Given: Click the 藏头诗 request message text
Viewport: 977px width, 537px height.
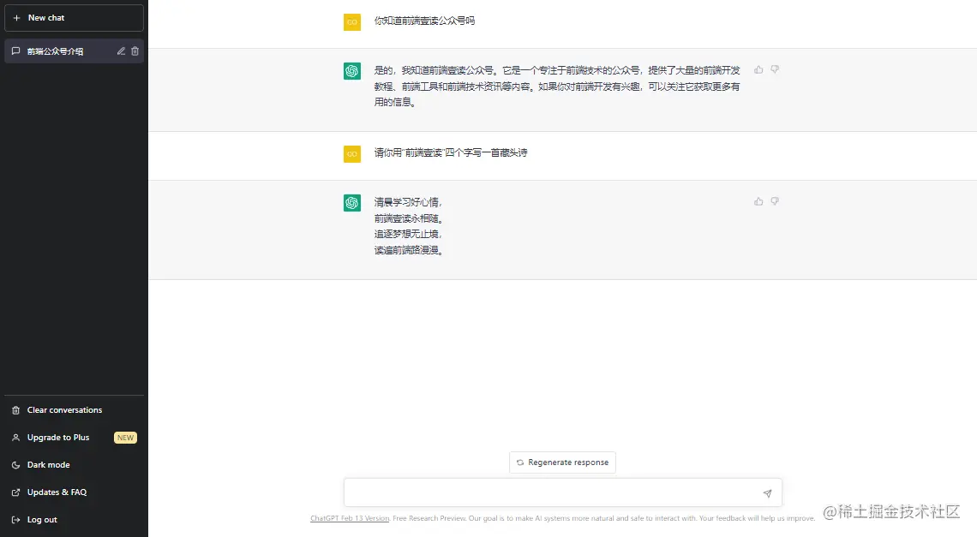Looking at the screenshot, I should (x=451, y=152).
